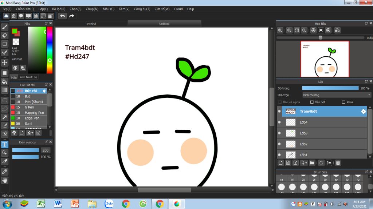The image size is (373, 209).
Task: Activate the Text tool
Action: (4, 144)
